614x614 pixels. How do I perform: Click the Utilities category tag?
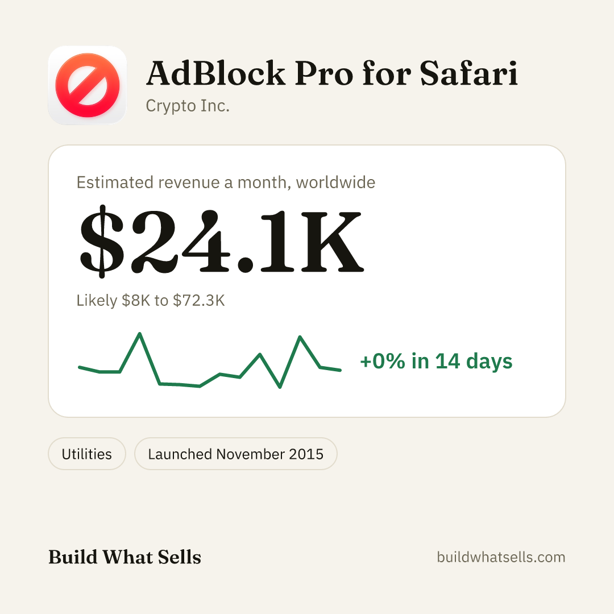(x=87, y=454)
